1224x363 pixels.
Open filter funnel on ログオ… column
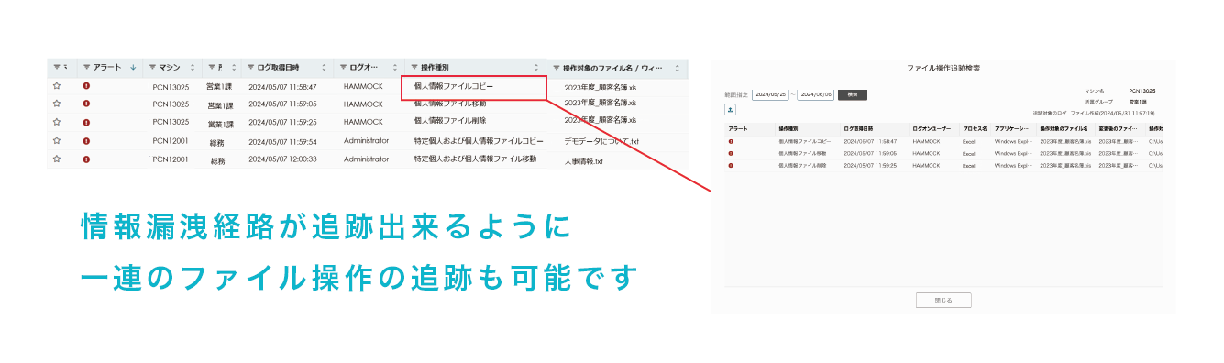coord(343,67)
